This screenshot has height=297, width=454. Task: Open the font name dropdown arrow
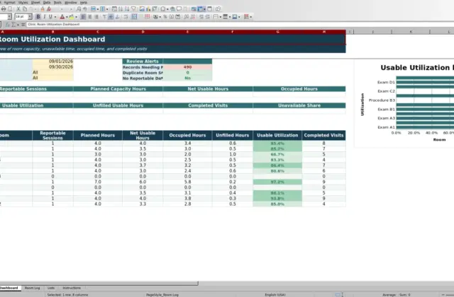click(9, 17)
